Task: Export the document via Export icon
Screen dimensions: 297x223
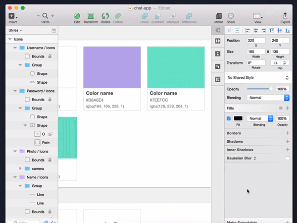Action: point(285,16)
